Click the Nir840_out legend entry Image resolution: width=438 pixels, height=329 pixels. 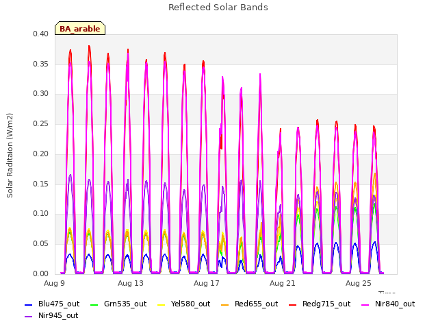tap(388, 304)
